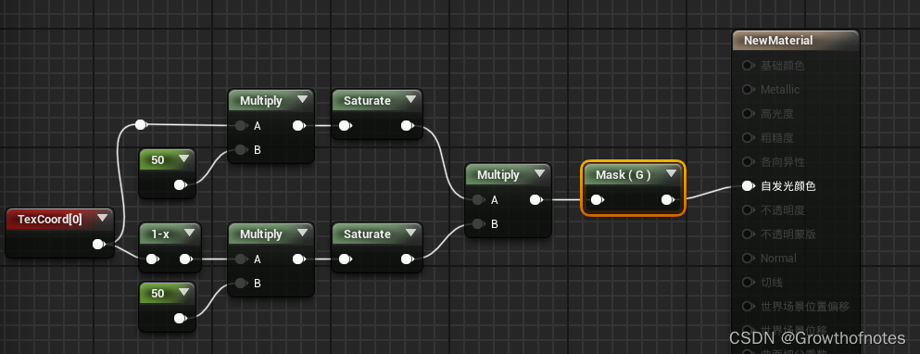Click the A input of the Multiply feeding Mask (G)
Image resolution: width=920 pixels, height=354 pixels.
tap(478, 199)
